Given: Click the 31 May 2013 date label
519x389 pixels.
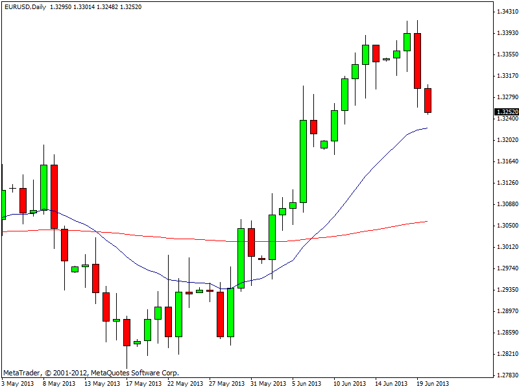Looking at the screenshot, I should [269, 383].
